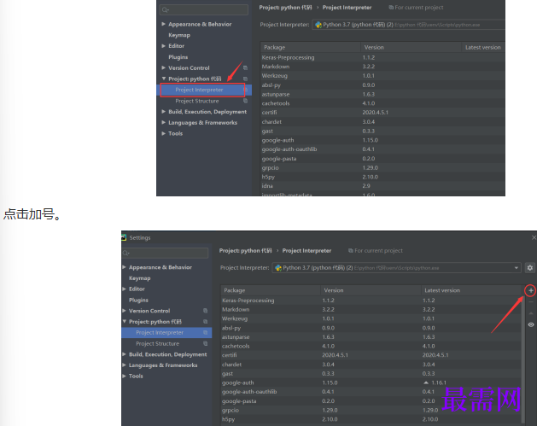
Task: Expand Appearance & Behavior in upper screenshot
Action: pyautogui.click(x=163, y=24)
